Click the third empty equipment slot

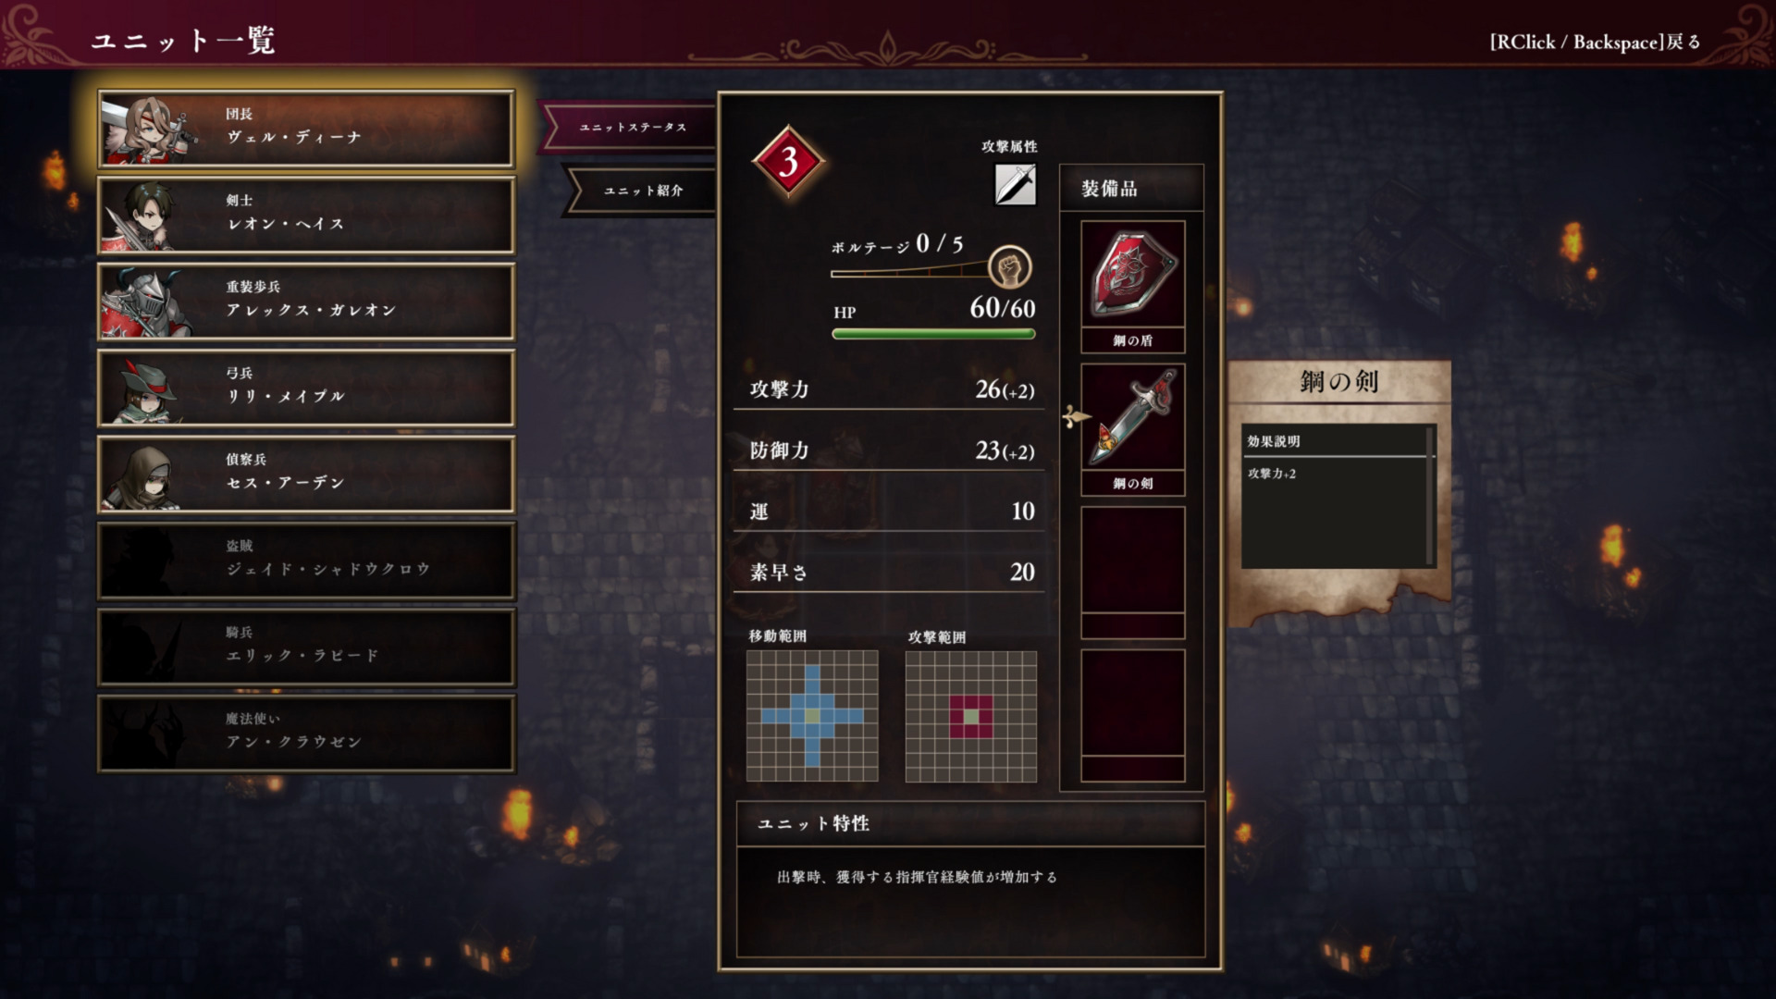1133,572
